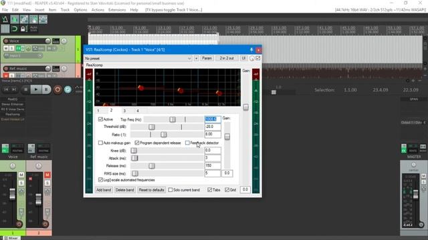
Task: Switch to band tab 3
Action: pos(124,111)
